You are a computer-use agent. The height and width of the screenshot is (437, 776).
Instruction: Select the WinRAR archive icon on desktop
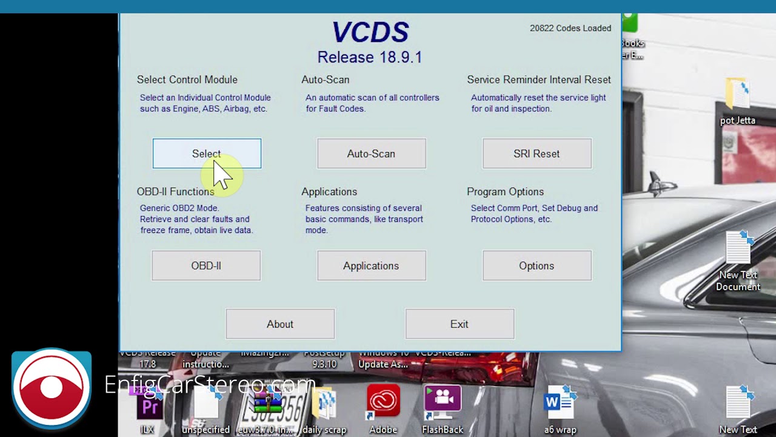pyautogui.click(x=266, y=409)
